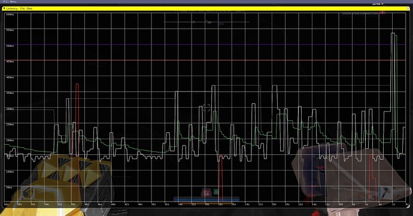Click the orange bar beneath the blue bar
Image resolution: width=413 pixels, height=216 pixels.
(206, 203)
